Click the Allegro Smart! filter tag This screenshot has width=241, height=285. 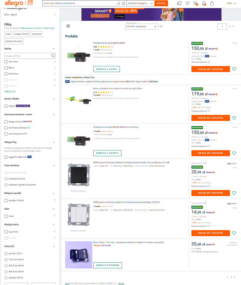21,34
